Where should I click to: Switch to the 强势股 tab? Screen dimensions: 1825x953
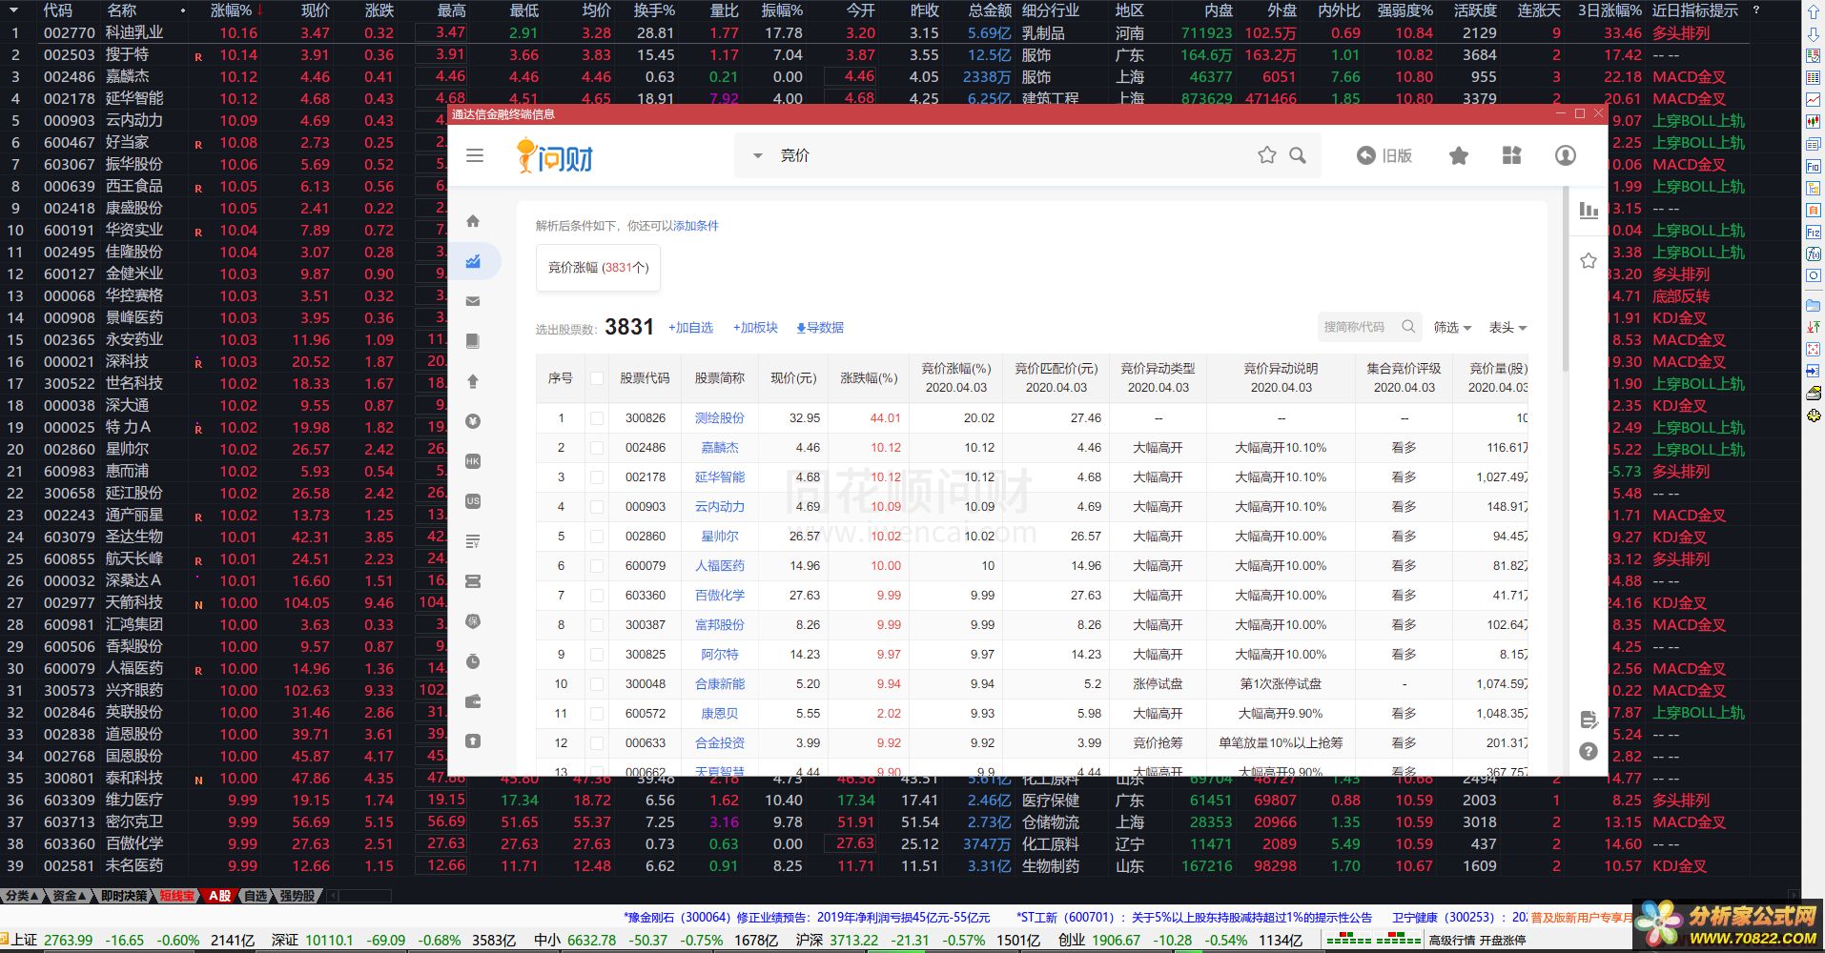(x=297, y=896)
